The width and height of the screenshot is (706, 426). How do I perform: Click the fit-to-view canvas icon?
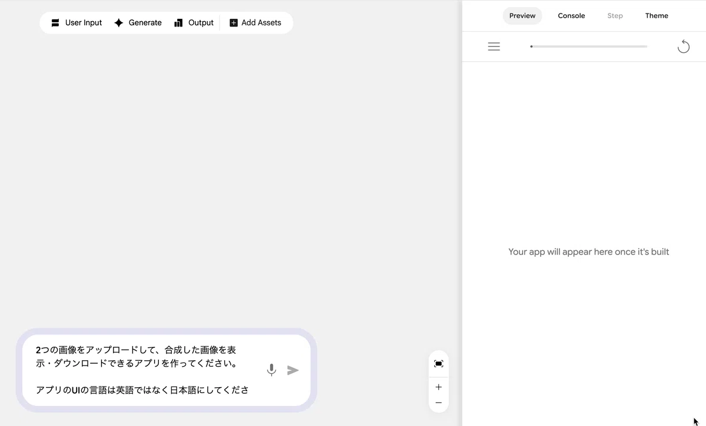(438, 364)
